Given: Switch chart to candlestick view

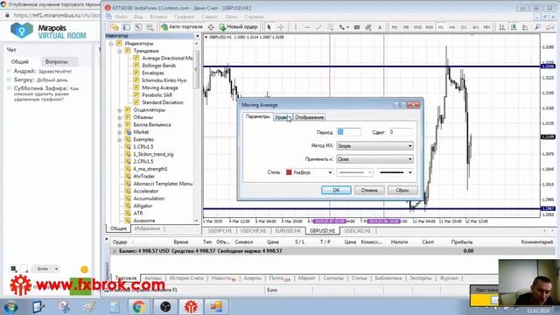Looking at the screenshot, I should coord(514,27).
